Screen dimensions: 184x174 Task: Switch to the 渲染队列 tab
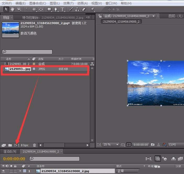10,151
